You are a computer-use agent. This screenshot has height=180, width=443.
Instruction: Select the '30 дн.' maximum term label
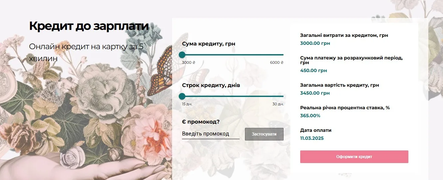(278, 104)
